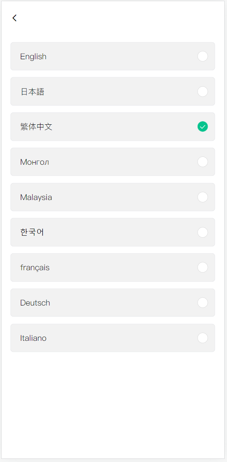Viewport: 227px width, 462px height.
Task: Go back using the arrow icon
Action: click(15, 18)
